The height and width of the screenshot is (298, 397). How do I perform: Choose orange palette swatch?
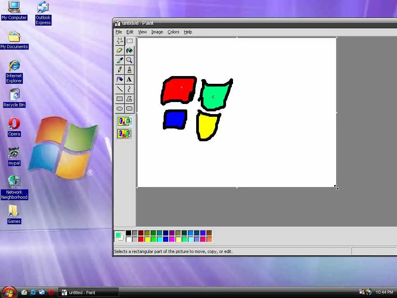coord(209,239)
